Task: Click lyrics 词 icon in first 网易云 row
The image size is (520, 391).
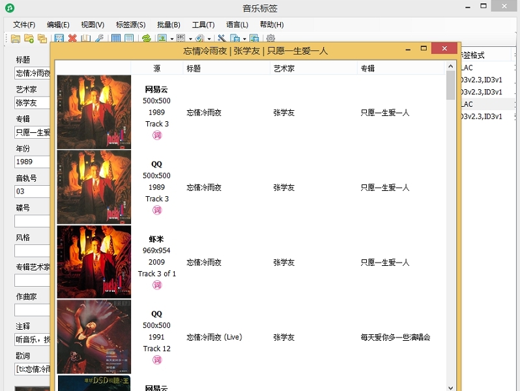Action: (157, 135)
